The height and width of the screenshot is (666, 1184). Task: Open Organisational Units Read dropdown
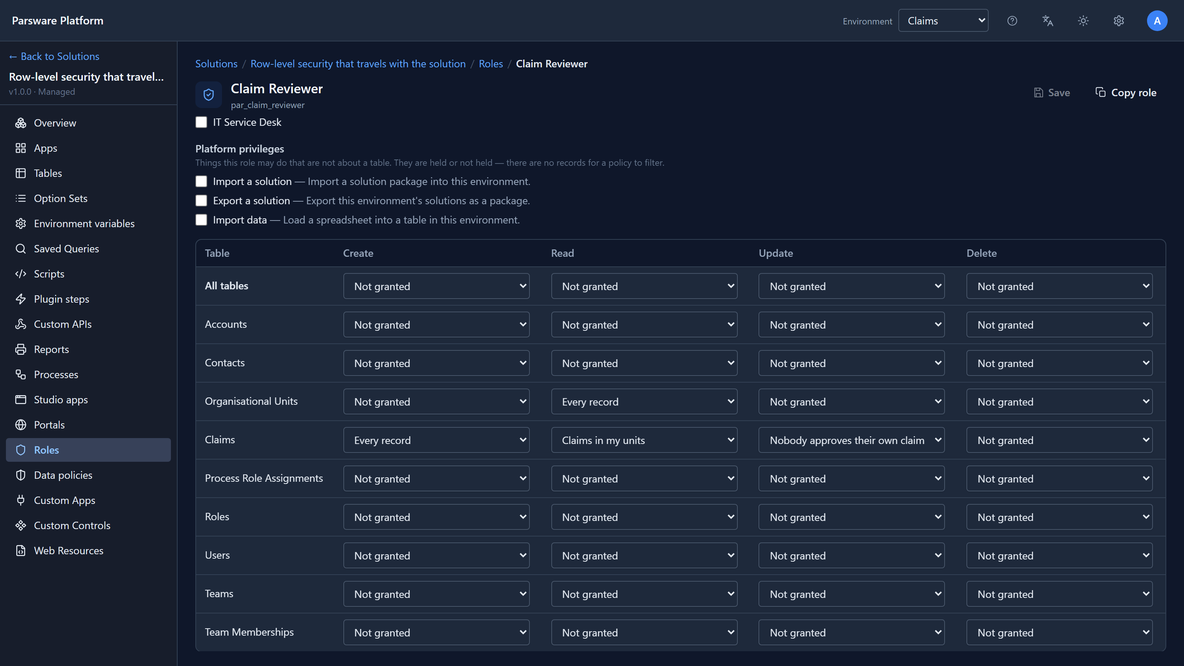(x=644, y=402)
